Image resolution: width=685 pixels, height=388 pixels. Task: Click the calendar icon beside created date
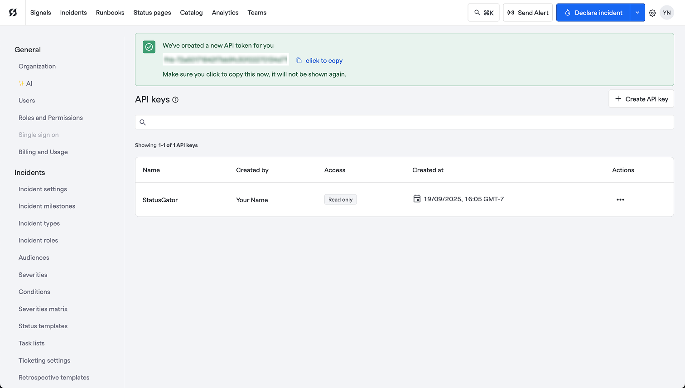tap(417, 199)
